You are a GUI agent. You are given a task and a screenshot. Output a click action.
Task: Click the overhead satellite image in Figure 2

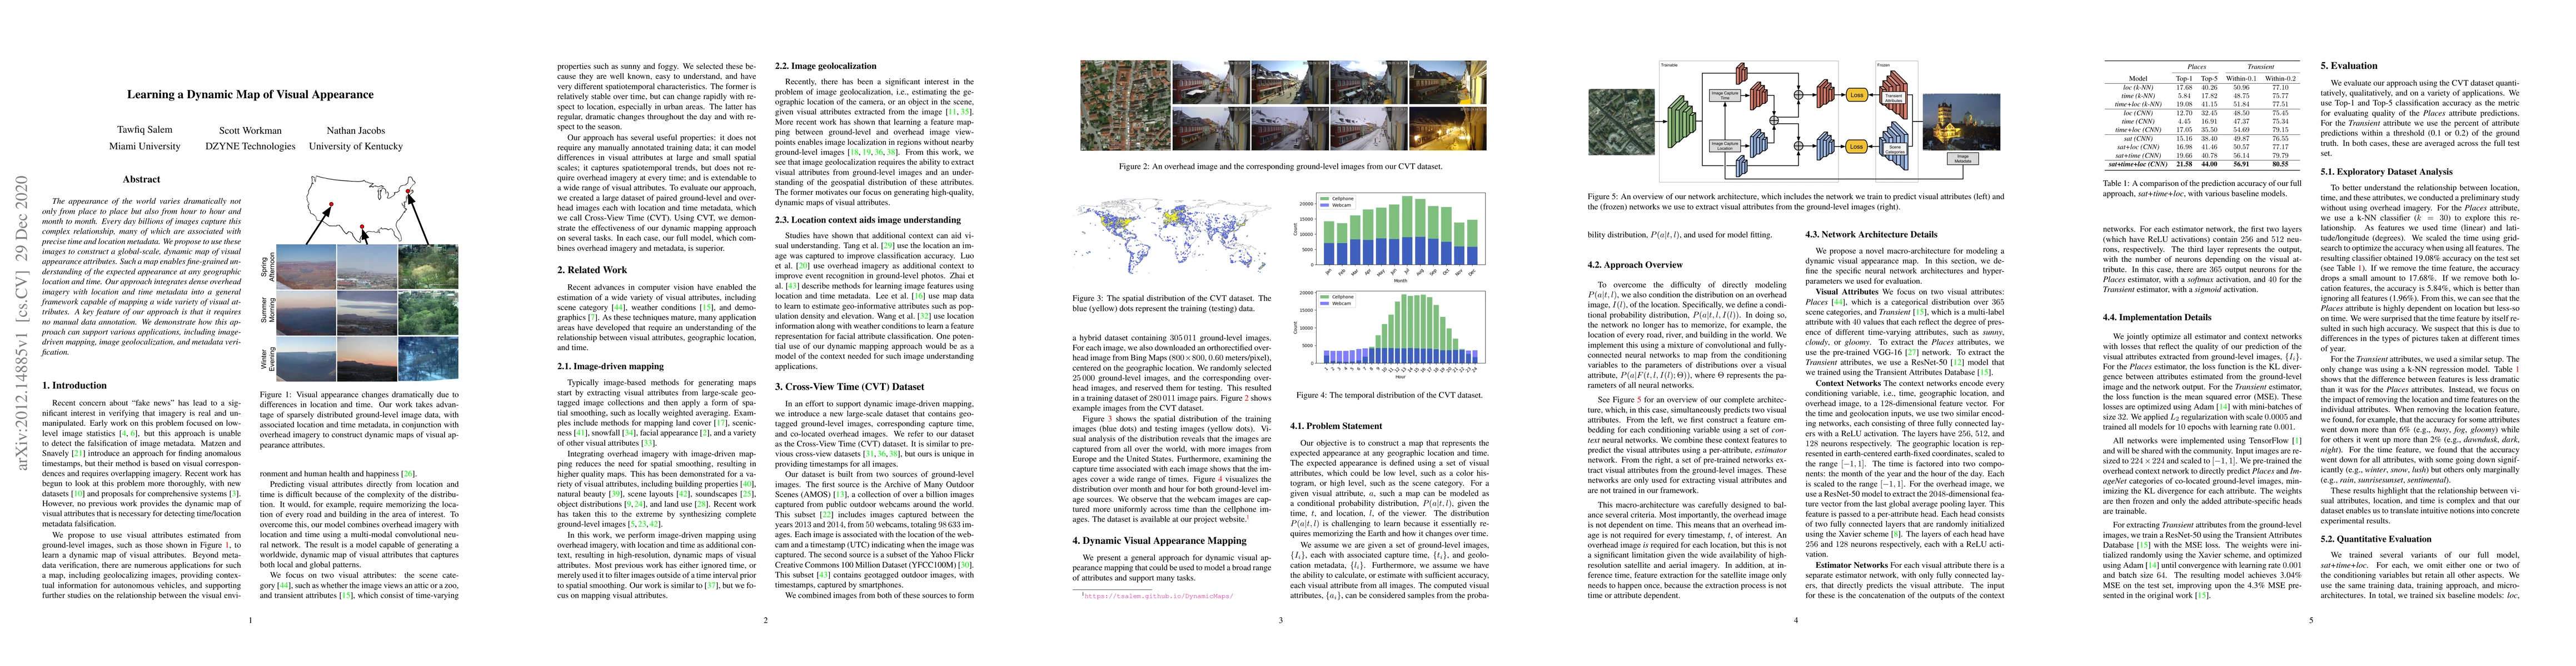click(x=1125, y=106)
